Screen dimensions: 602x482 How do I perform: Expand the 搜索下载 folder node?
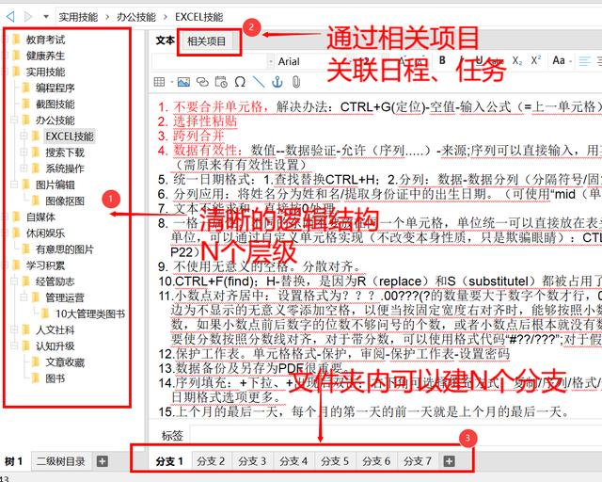(24, 153)
